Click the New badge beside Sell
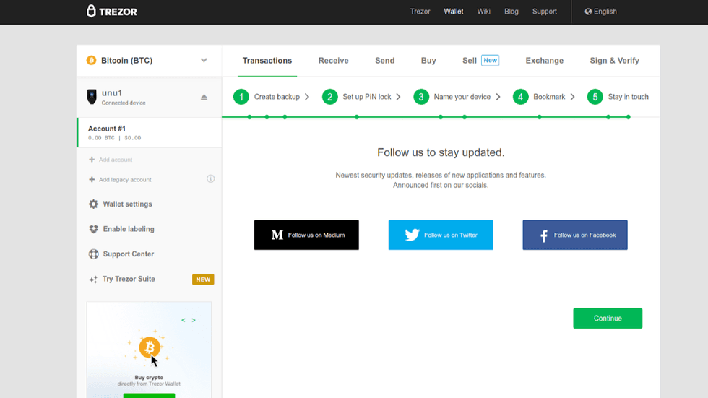 (490, 60)
